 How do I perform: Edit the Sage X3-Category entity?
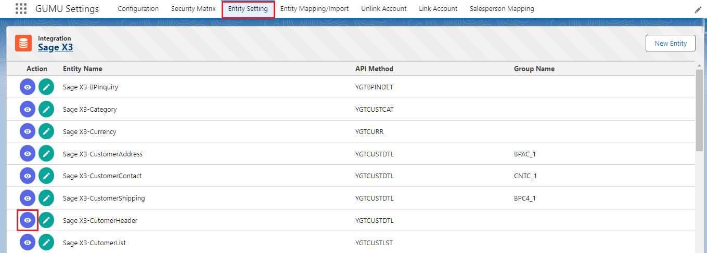46,110
